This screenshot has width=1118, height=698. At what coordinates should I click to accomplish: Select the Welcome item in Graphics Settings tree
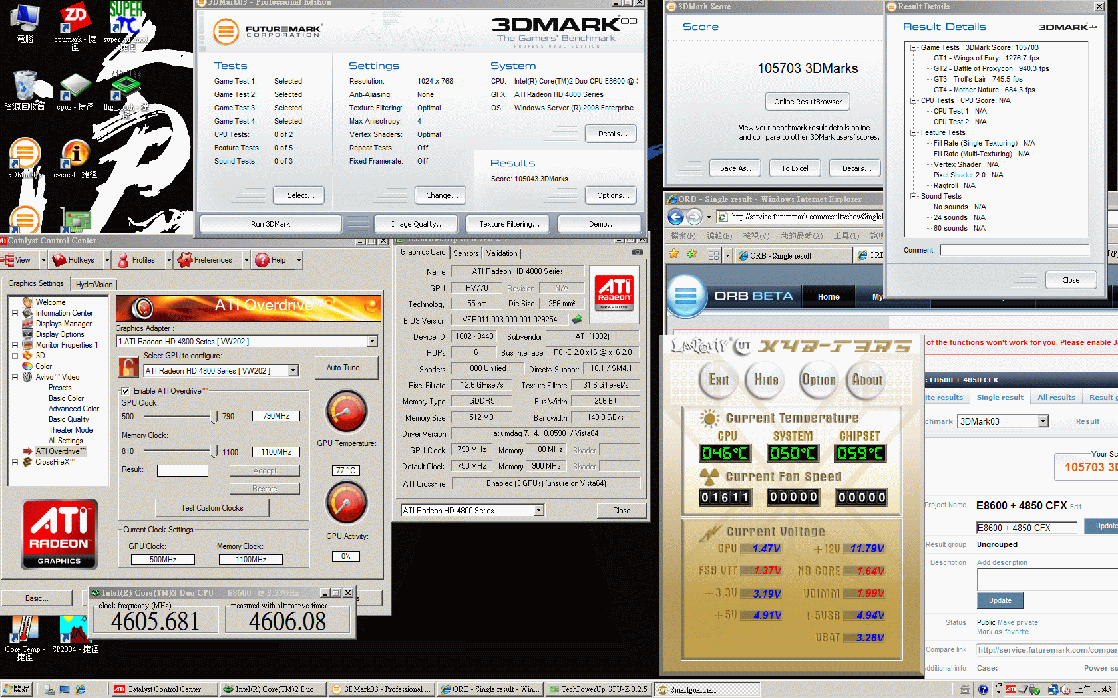click(x=50, y=302)
